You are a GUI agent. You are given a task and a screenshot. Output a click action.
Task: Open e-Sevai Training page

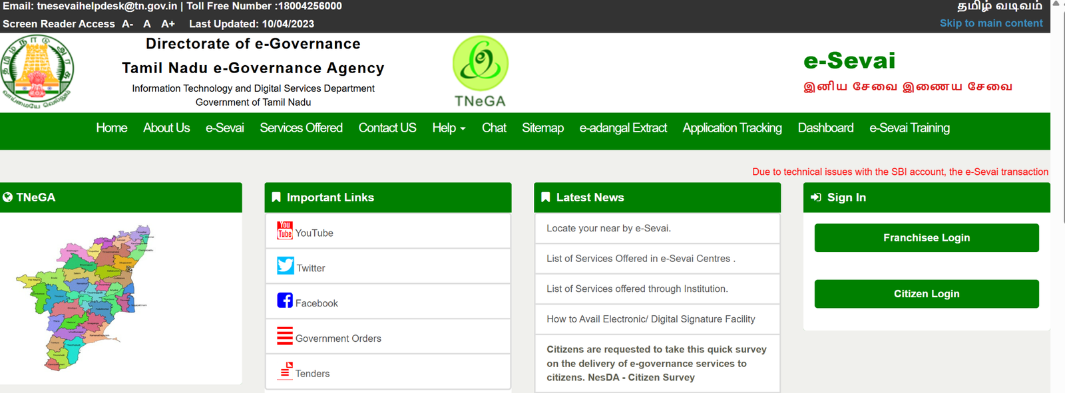[909, 128]
